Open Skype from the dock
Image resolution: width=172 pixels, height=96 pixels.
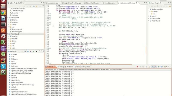[x=3, y=66]
